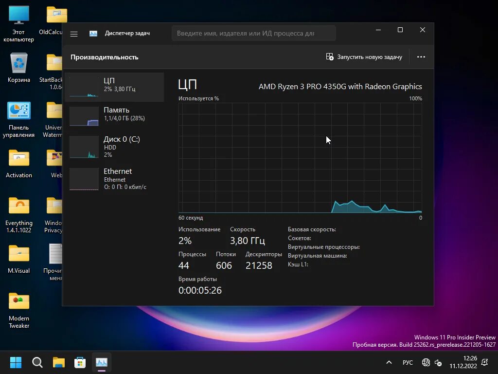Open File Explorer from the taskbar
The image size is (498, 374).
pos(59,362)
